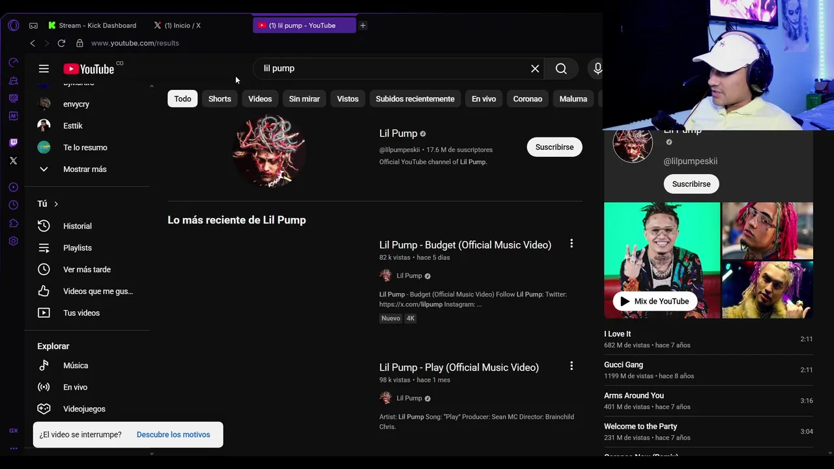Filter results by Vistos chip
The width and height of the screenshot is (834, 469).
[348, 99]
